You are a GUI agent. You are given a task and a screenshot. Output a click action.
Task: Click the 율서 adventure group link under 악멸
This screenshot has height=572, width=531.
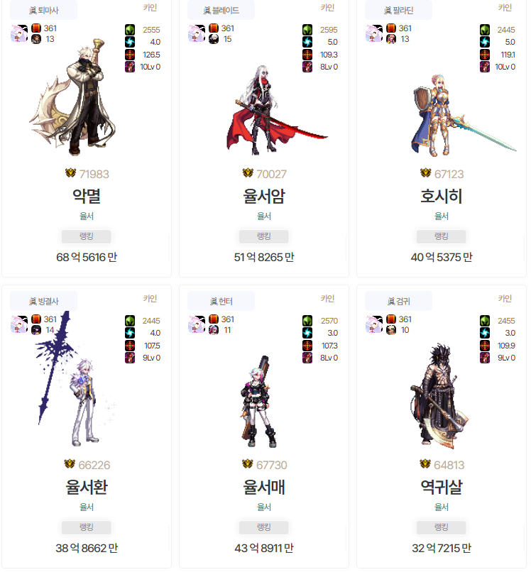87,216
